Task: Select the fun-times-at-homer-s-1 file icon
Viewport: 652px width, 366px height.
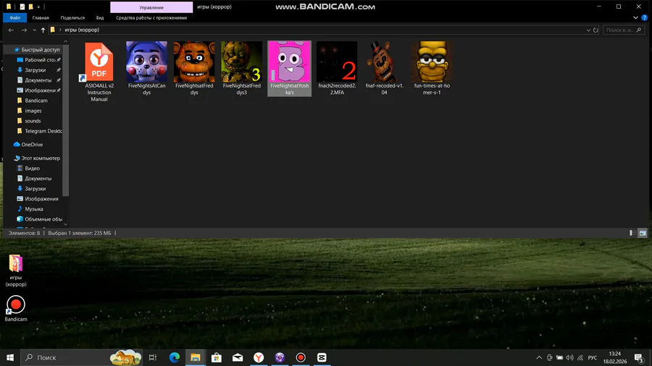Action: coord(432,69)
